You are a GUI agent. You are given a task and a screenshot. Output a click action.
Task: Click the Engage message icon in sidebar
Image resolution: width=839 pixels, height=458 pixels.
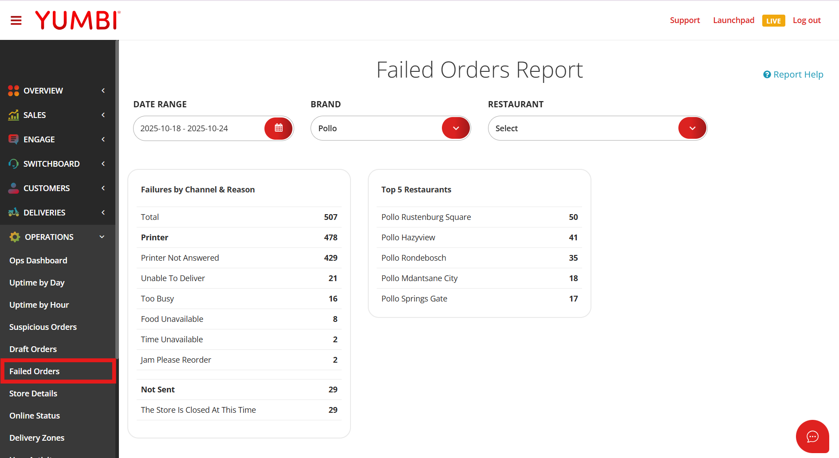tap(14, 139)
